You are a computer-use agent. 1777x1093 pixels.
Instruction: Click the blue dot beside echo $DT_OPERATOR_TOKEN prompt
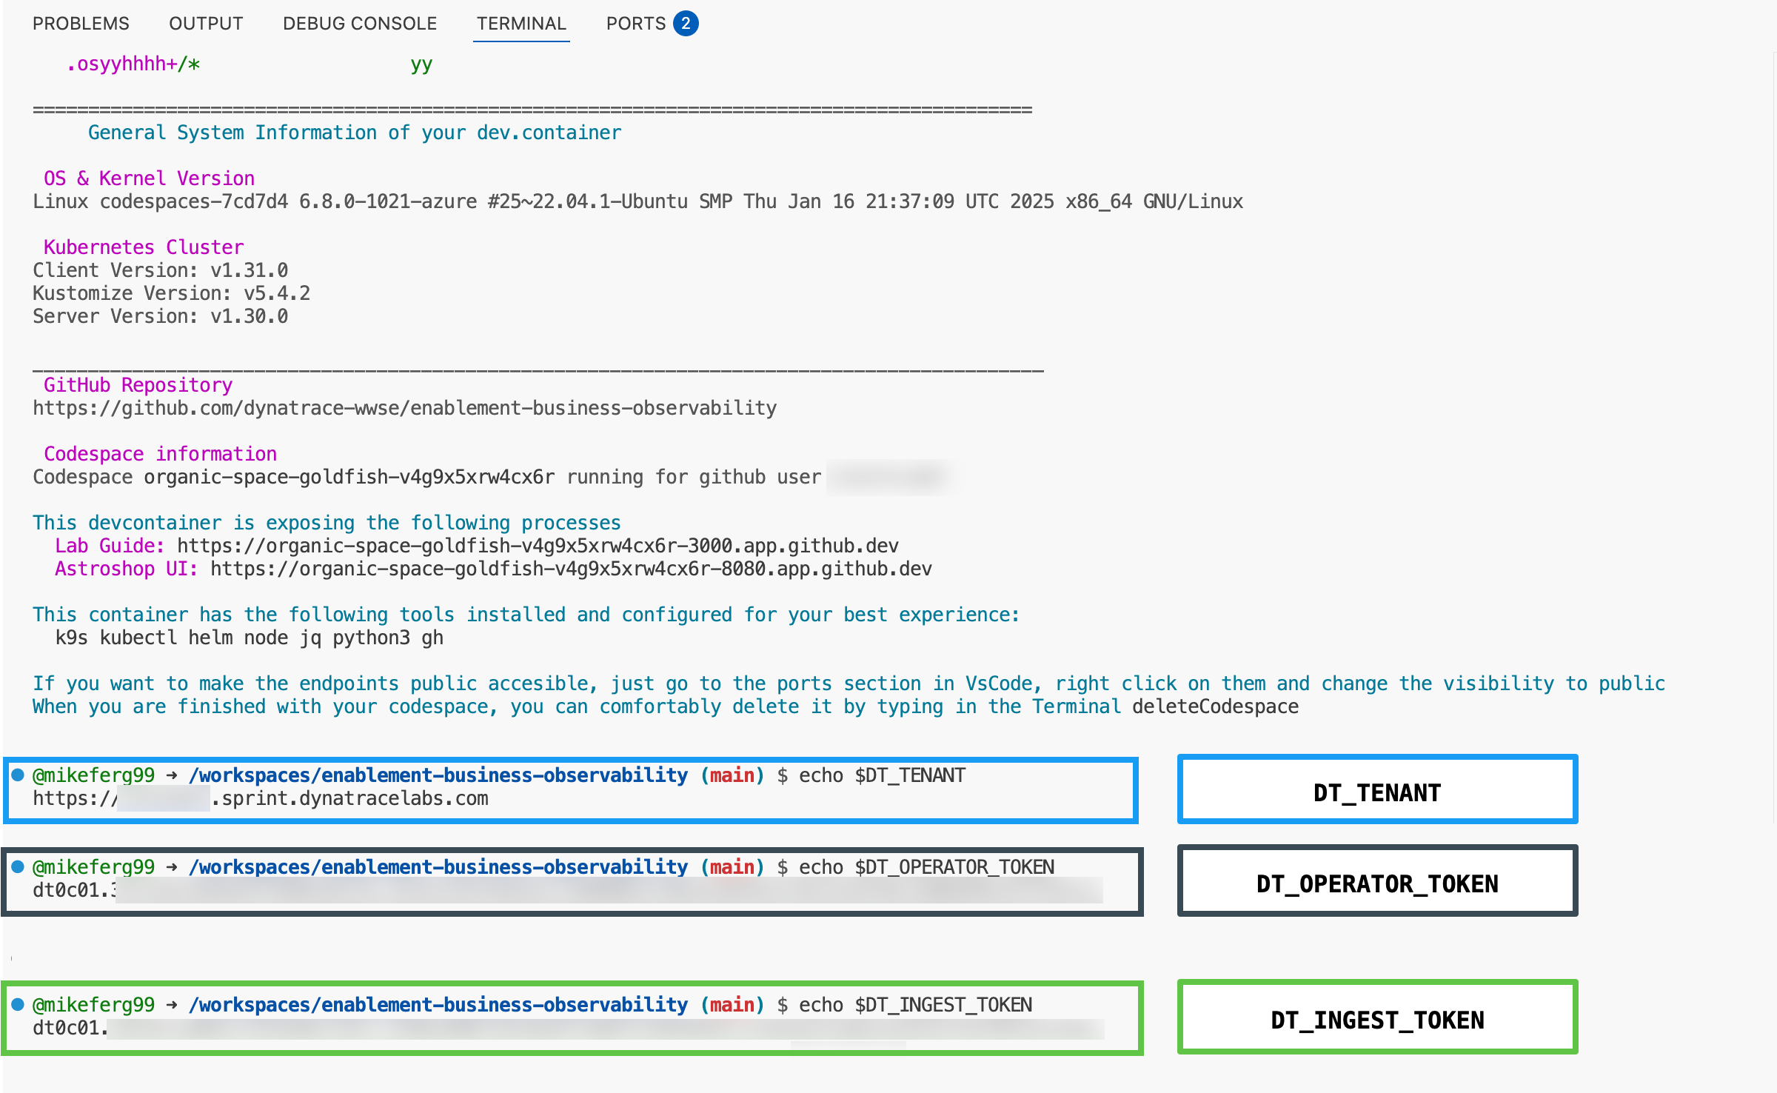[19, 866]
